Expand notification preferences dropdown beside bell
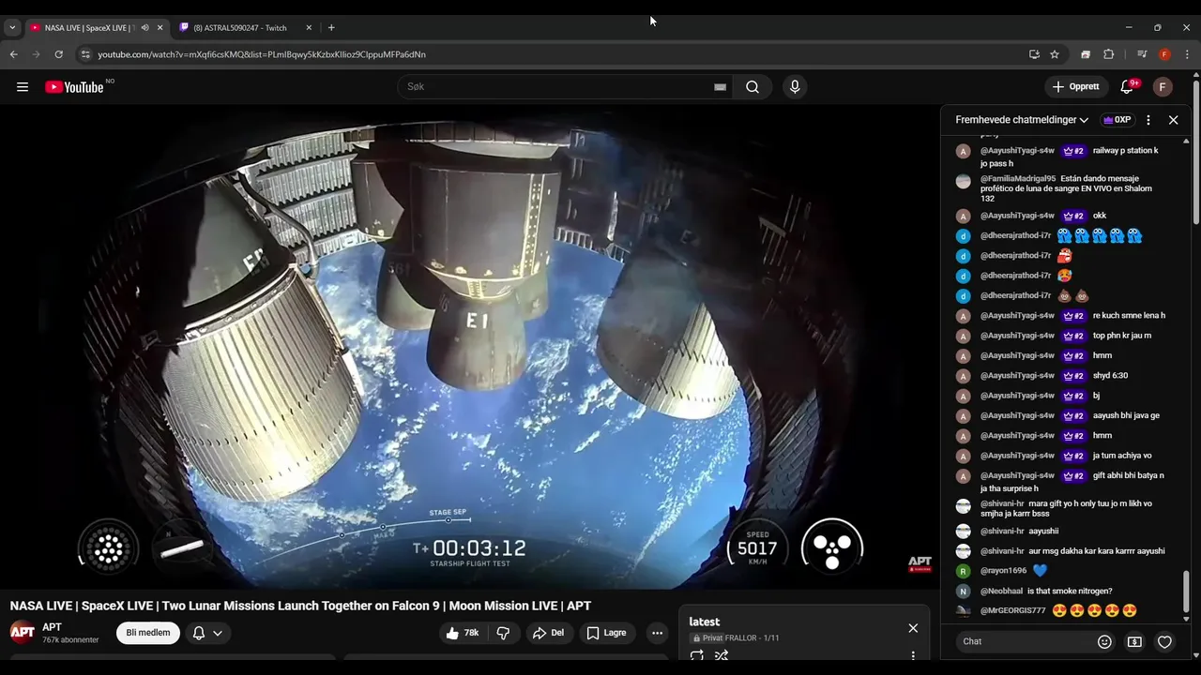1201x675 pixels. click(218, 633)
